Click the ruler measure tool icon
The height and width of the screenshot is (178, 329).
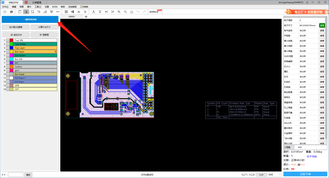58,12
